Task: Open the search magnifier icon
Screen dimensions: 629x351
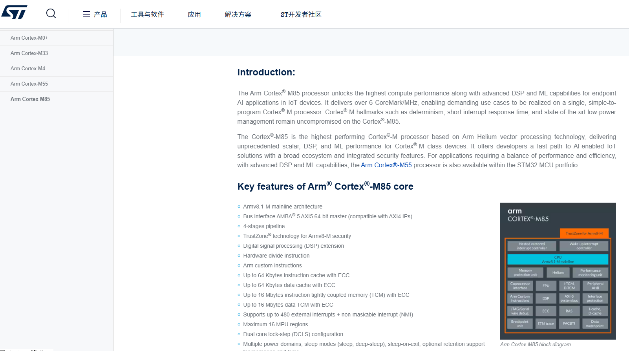Action: (x=51, y=14)
